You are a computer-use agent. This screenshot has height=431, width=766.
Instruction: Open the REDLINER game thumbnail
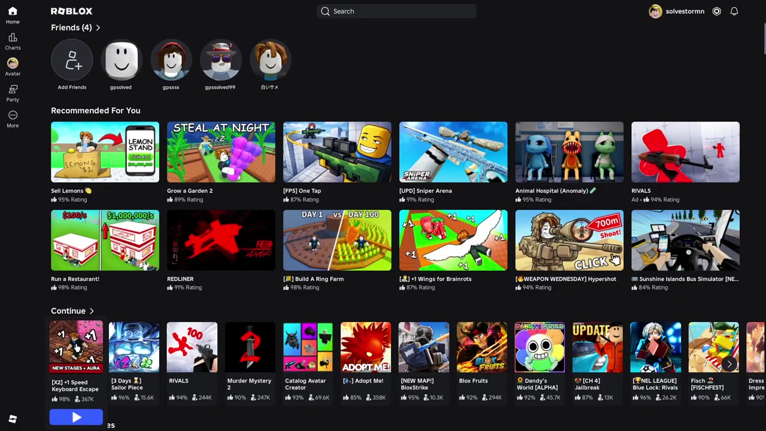[x=221, y=240]
